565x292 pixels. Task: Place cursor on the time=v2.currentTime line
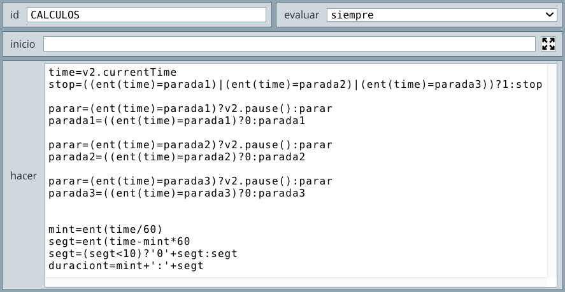click(112, 73)
